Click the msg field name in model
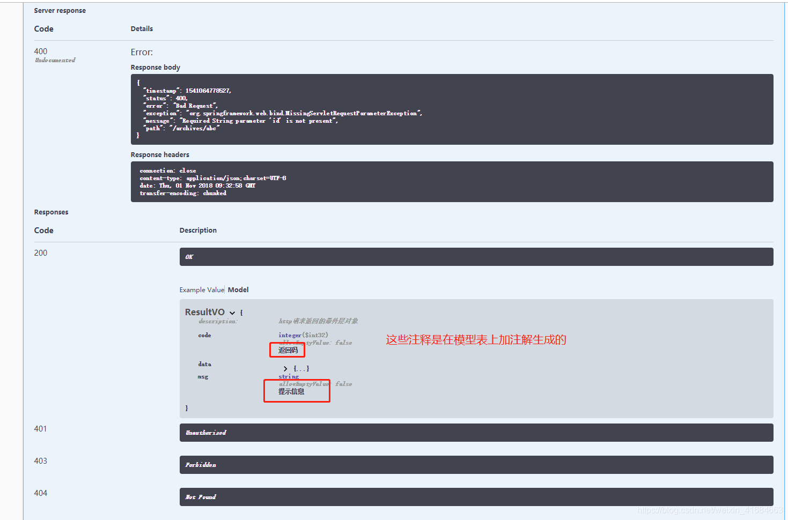 coord(203,377)
